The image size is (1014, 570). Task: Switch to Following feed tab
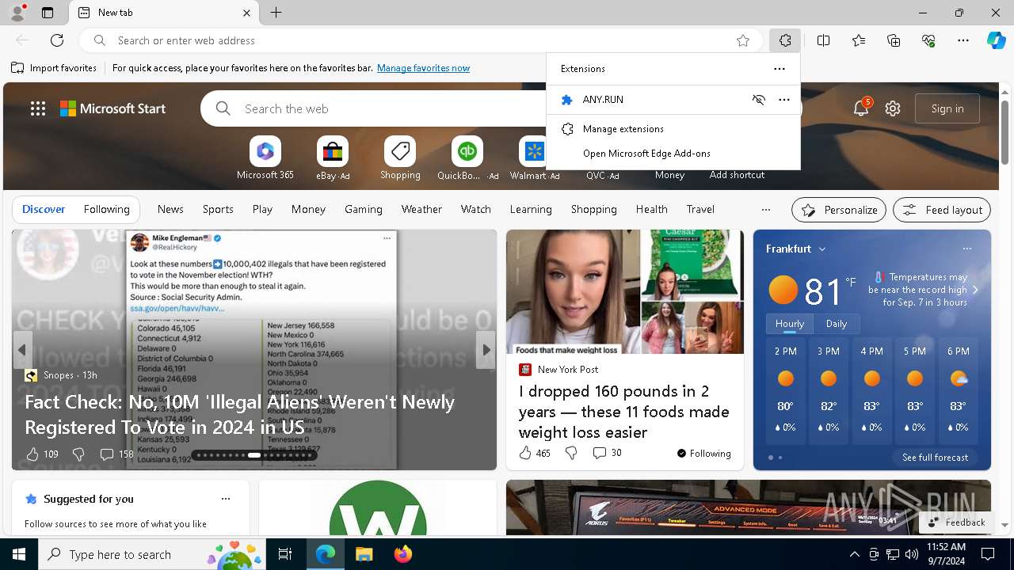pyautogui.click(x=106, y=209)
